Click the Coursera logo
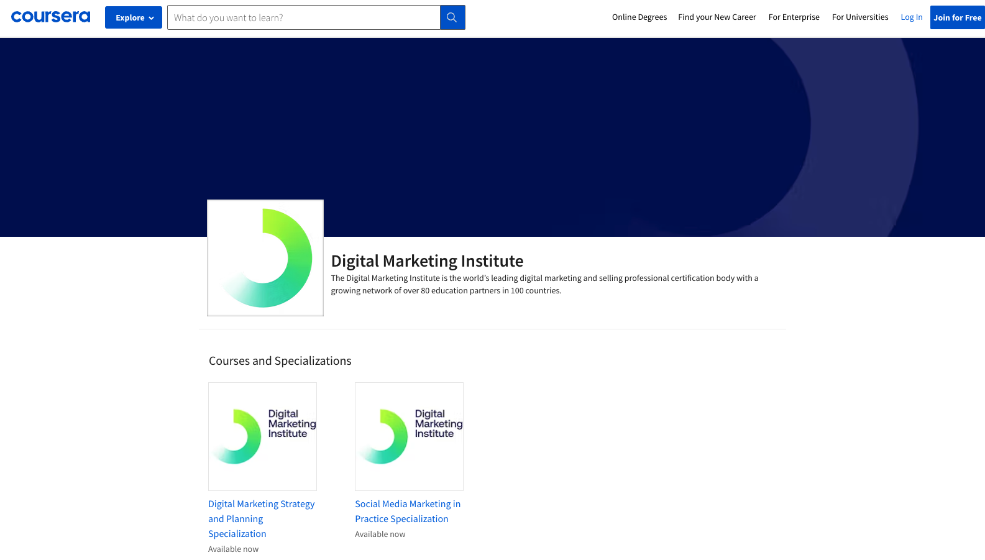 pyautogui.click(x=50, y=17)
